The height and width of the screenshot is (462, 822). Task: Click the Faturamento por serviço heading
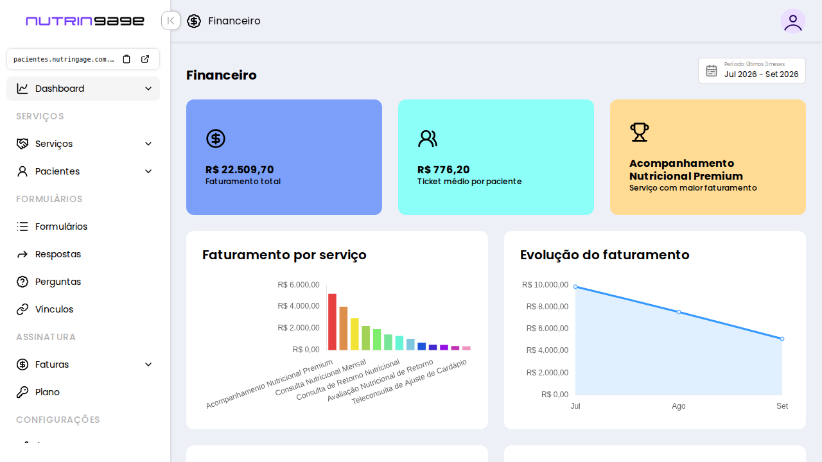pyautogui.click(x=284, y=255)
